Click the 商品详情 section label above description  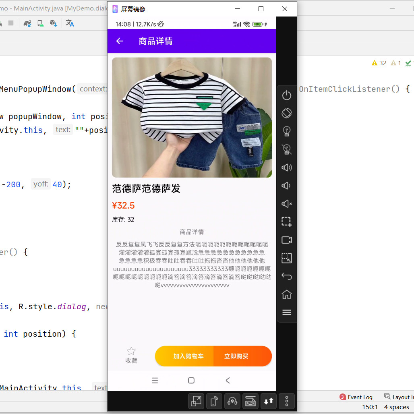[x=192, y=232]
